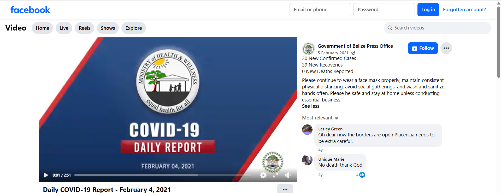Enter fullscreen video mode

point(275,175)
